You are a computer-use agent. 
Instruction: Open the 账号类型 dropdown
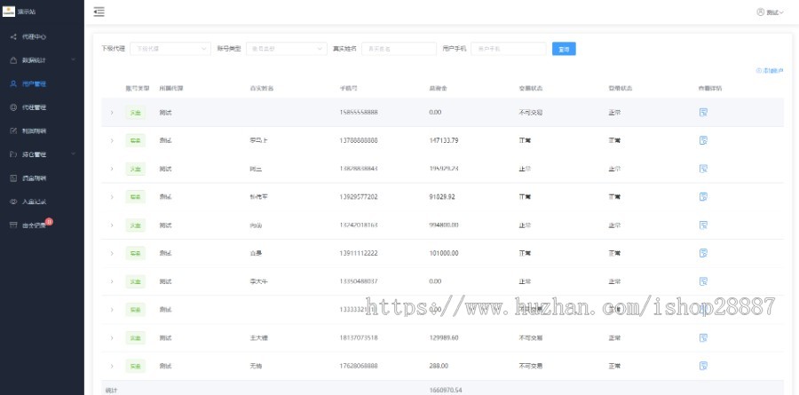click(x=287, y=49)
